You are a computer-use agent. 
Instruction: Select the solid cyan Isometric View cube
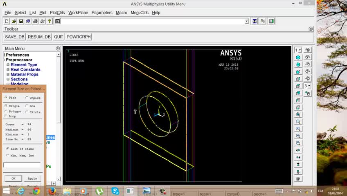point(298,58)
